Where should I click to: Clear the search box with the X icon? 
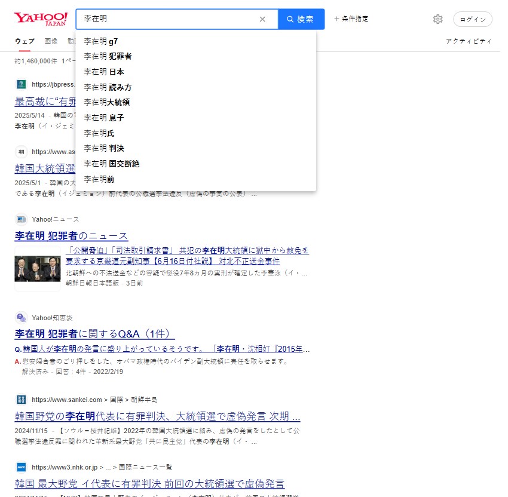[262, 19]
